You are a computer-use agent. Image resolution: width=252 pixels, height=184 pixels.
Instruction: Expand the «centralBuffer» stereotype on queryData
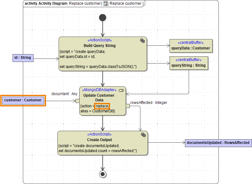(191, 43)
